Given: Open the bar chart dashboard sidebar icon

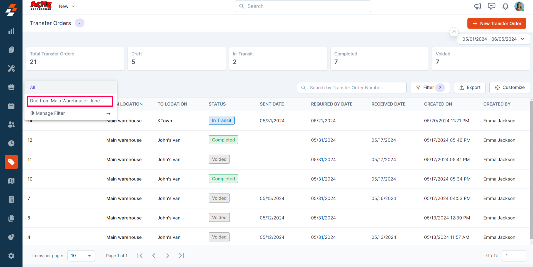Looking at the screenshot, I should click(11, 31).
